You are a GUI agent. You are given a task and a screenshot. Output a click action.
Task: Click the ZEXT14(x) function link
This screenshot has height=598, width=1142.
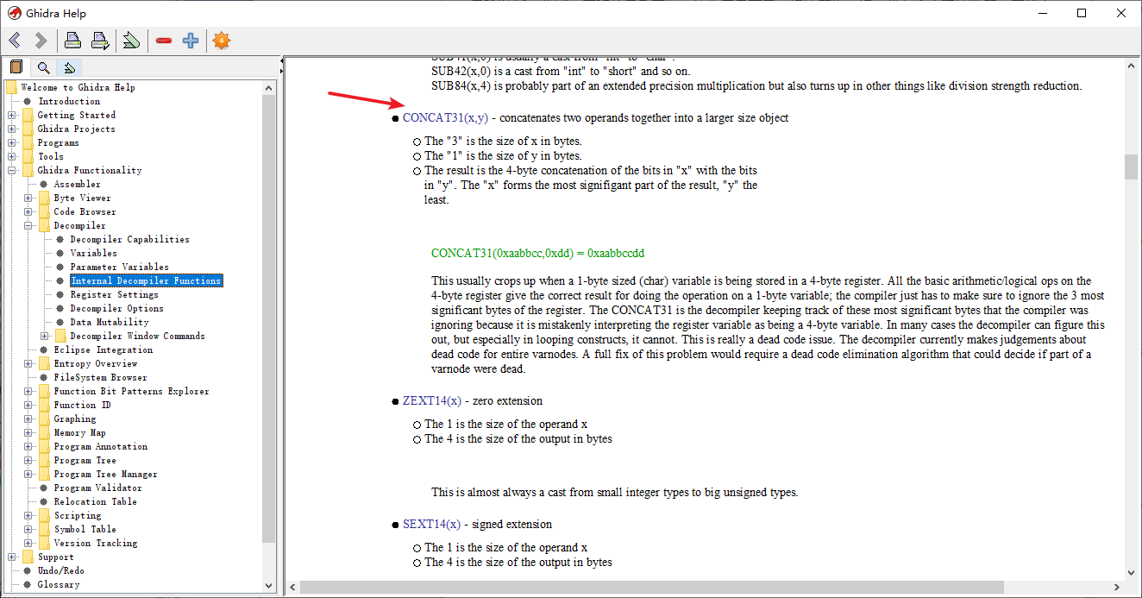[x=432, y=401]
